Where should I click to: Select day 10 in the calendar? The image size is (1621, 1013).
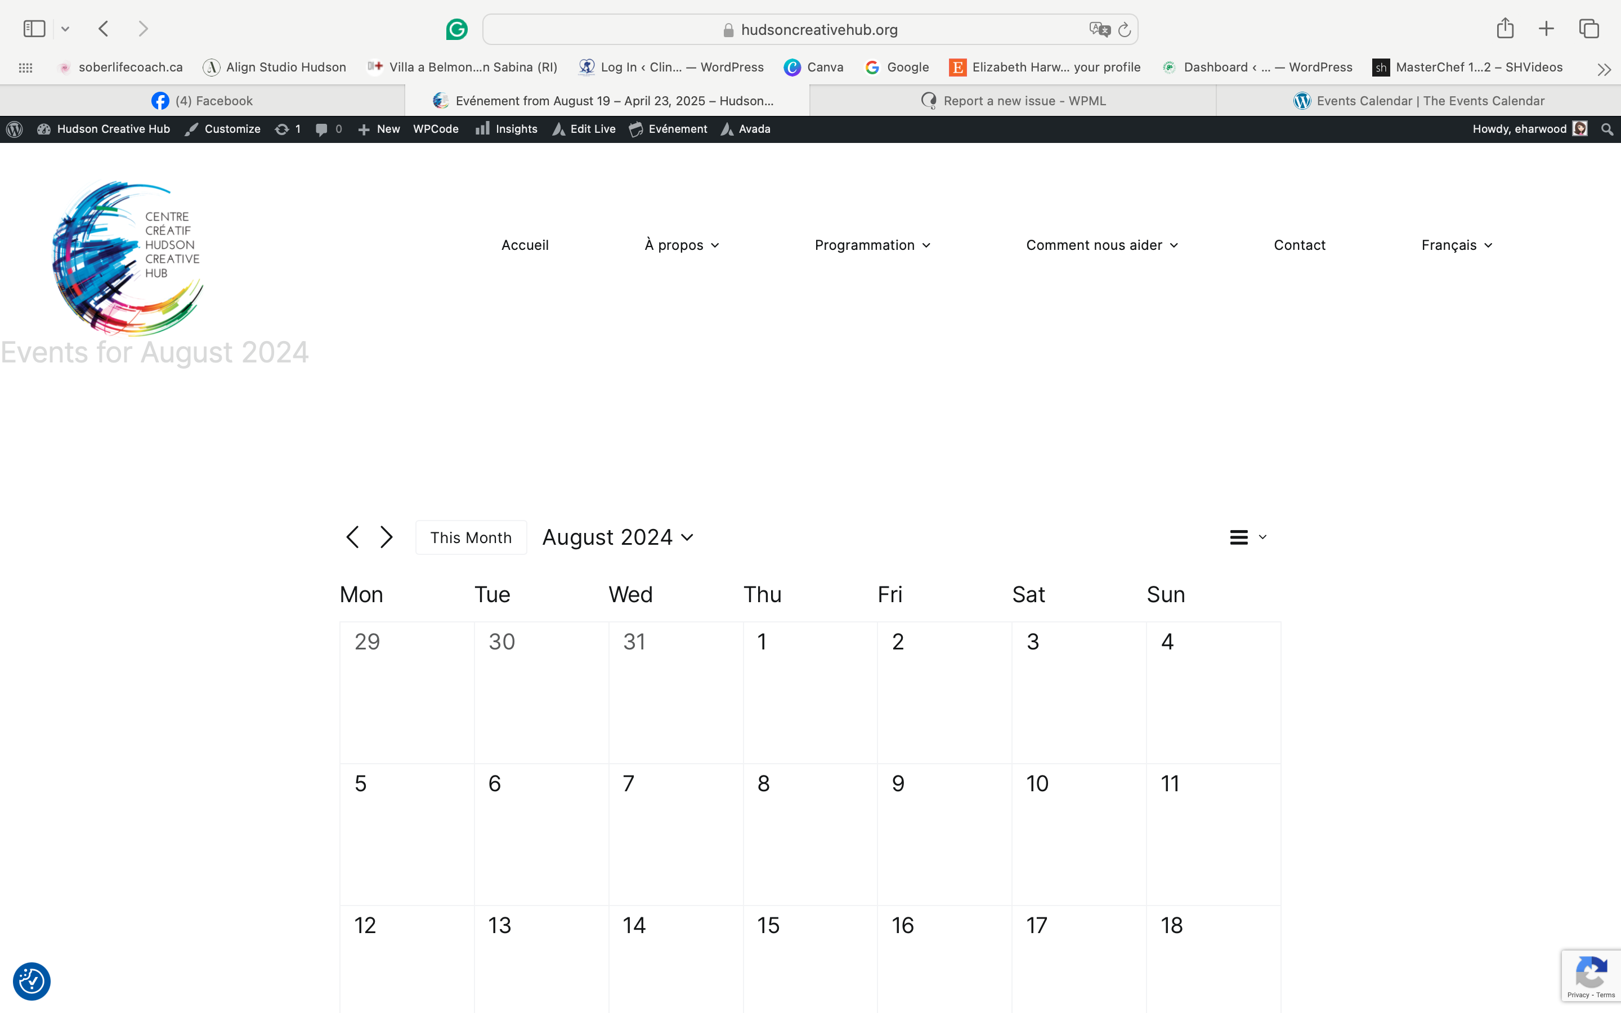click(x=1037, y=784)
